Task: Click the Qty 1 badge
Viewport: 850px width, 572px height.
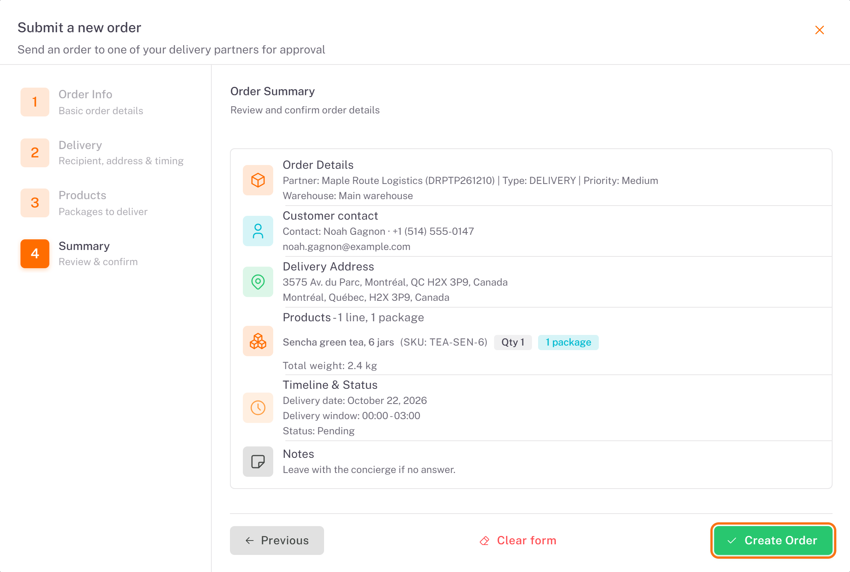Action: (513, 342)
